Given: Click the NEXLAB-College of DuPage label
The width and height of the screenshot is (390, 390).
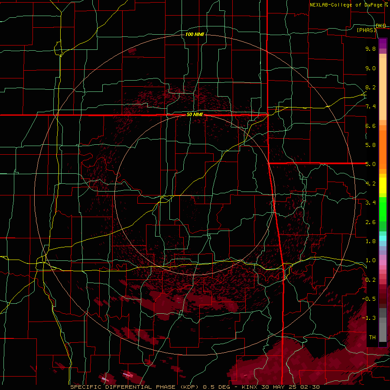Looking at the screenshot, I should click(348, 5).
